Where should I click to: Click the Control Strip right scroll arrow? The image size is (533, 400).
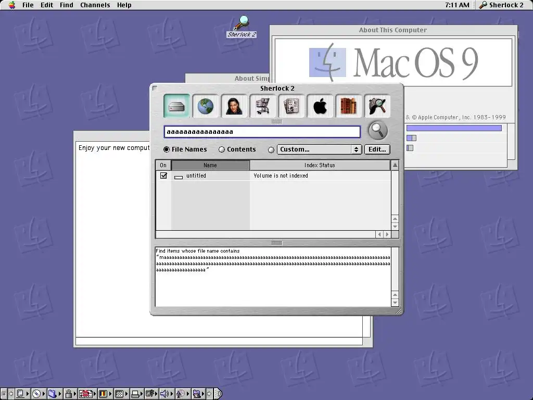click(209, 394)
